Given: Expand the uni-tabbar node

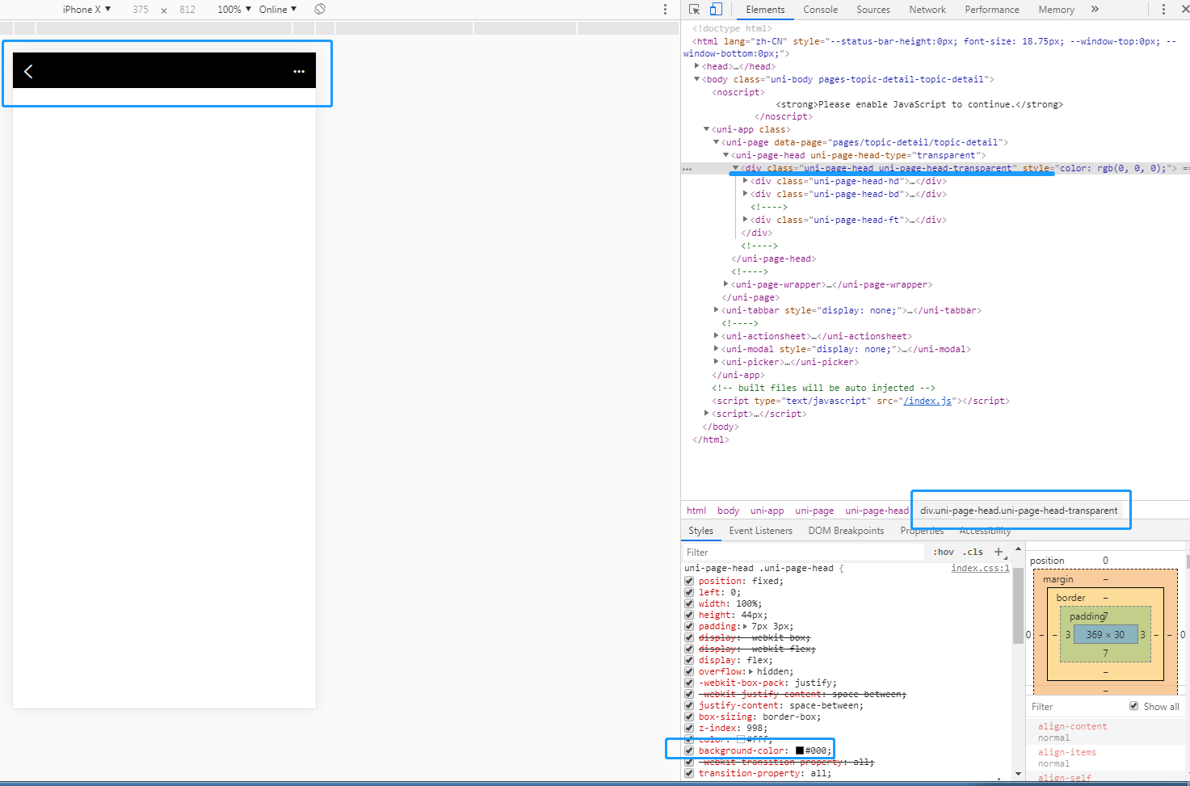Looking at the screenshot, I should pos(717,310).
